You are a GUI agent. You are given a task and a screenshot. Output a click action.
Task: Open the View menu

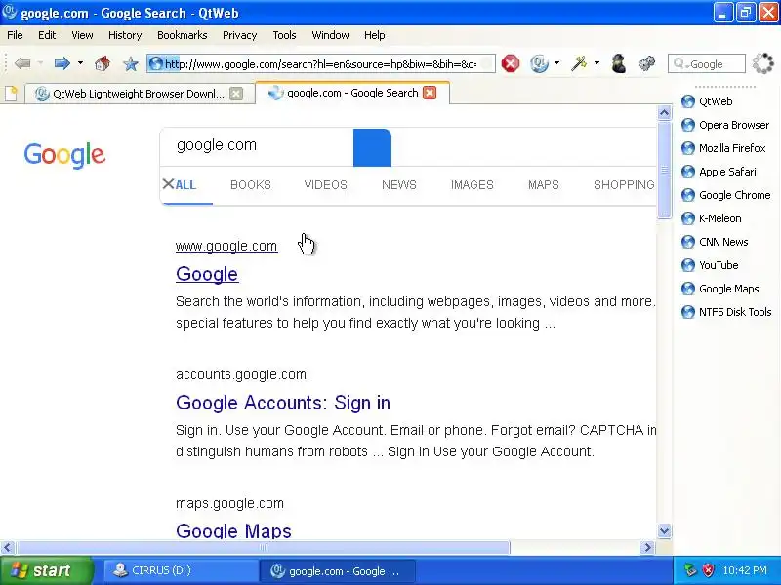pos(82,35)
